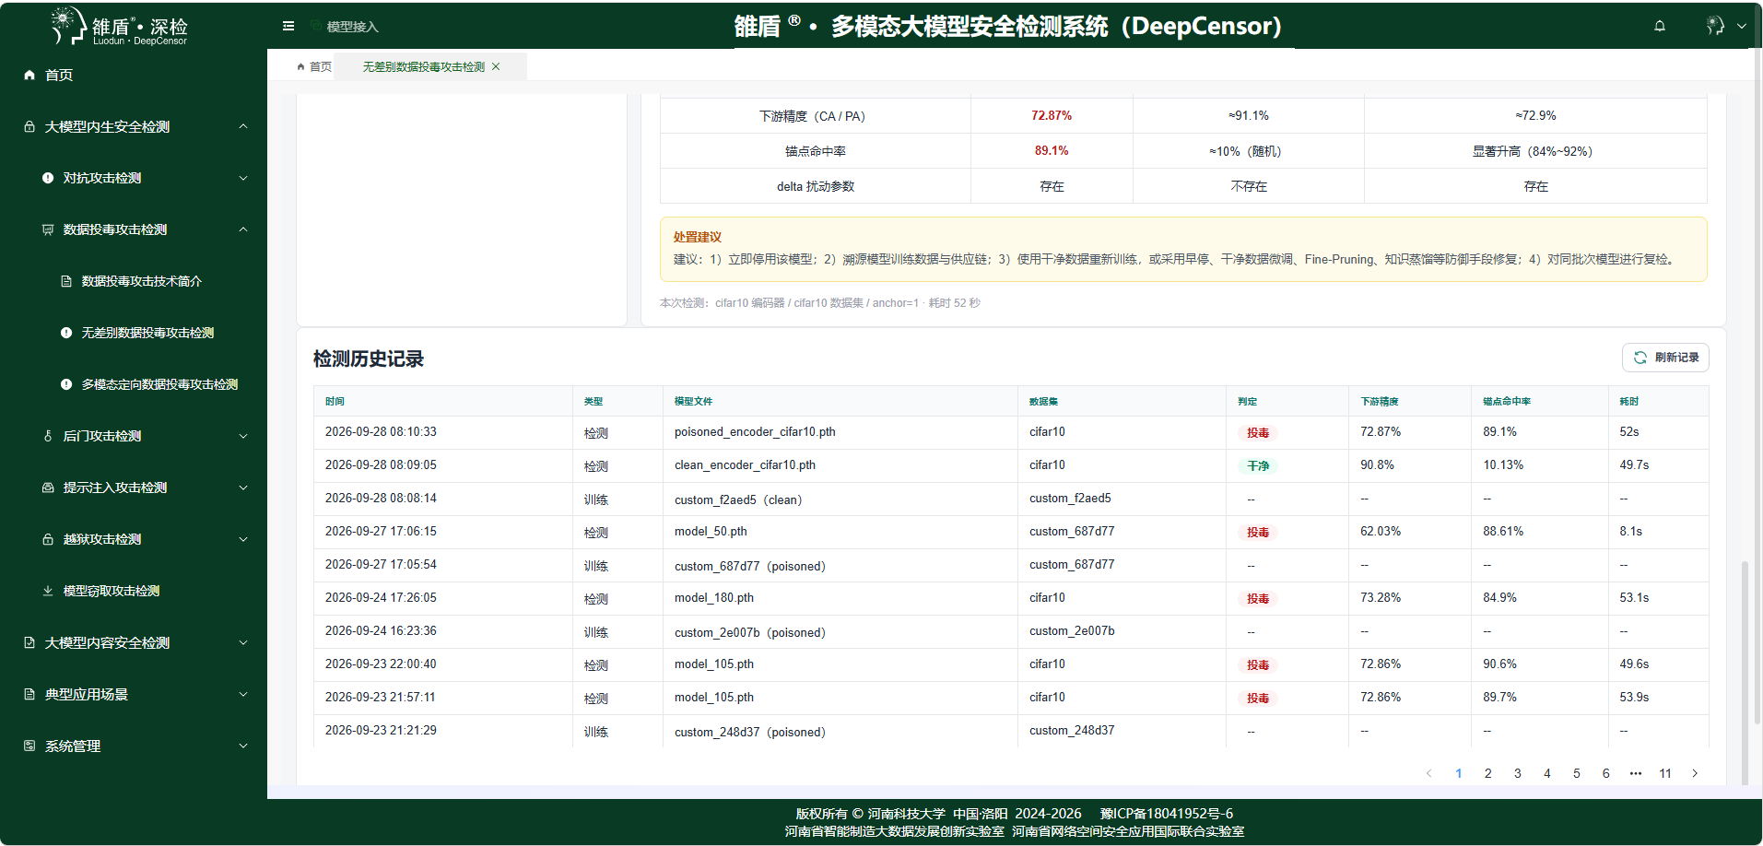The height and width of the screenshot is (846, 1763).
Task: Go to page 2 of history records
Action: [x=1487, y=773]
